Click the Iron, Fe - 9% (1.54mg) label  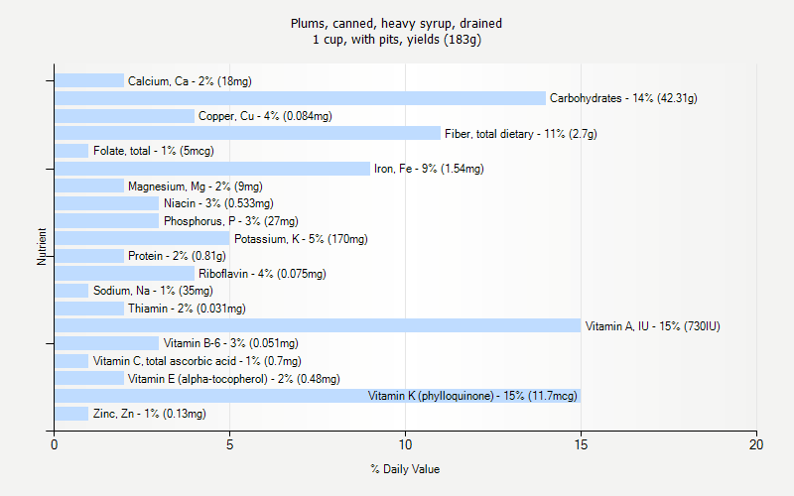(x=429, y=169)
